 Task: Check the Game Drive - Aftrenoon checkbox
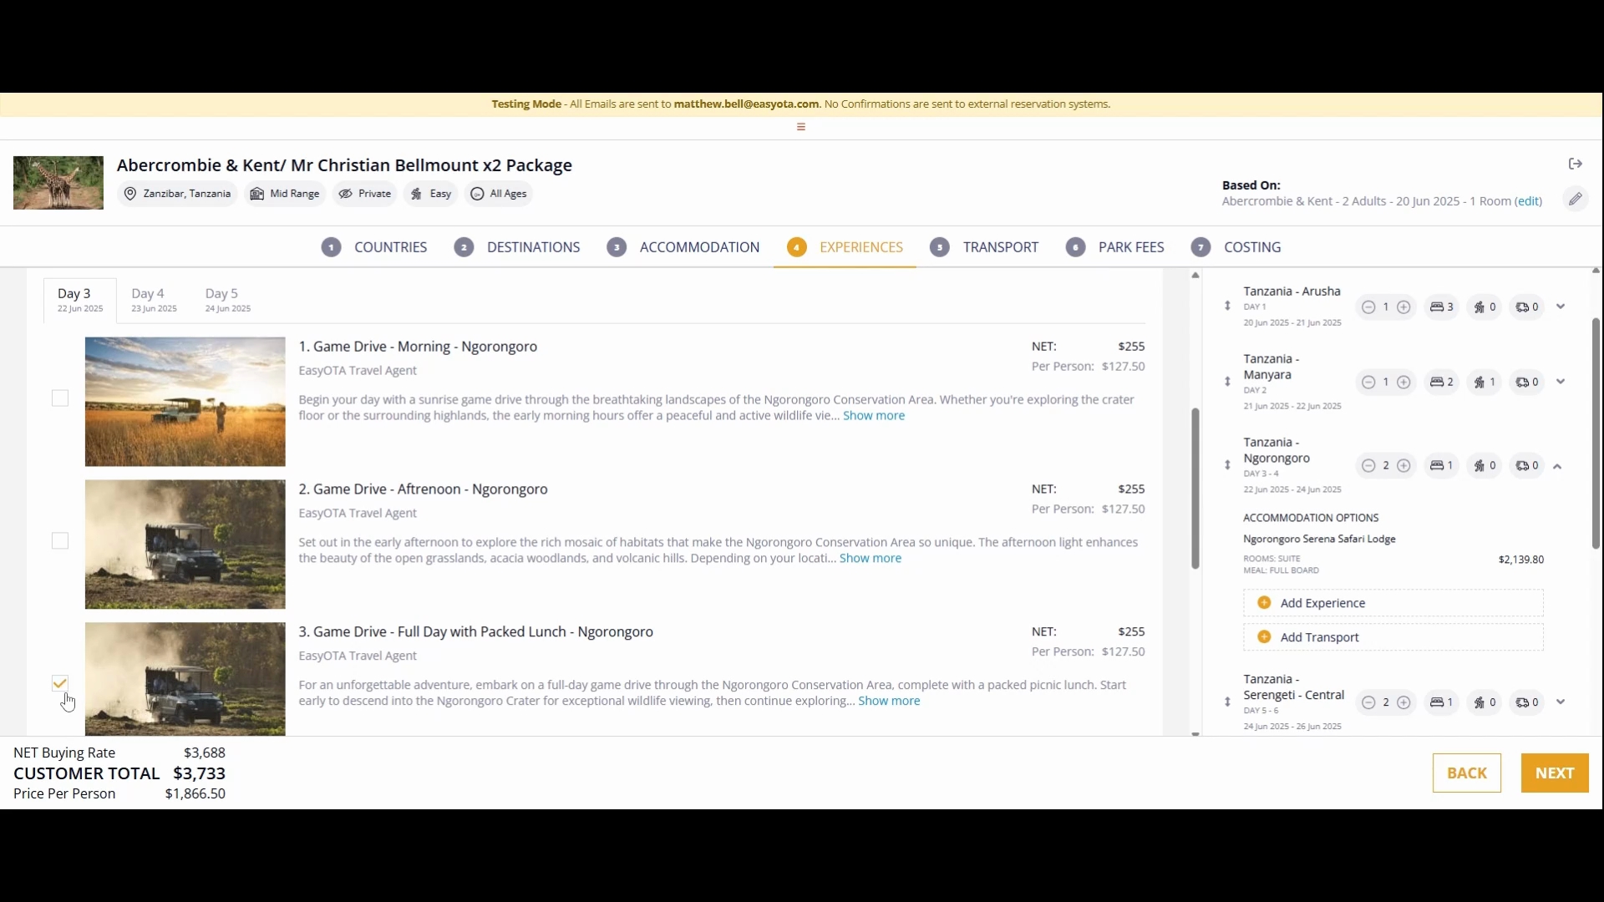tap(60, 541)
